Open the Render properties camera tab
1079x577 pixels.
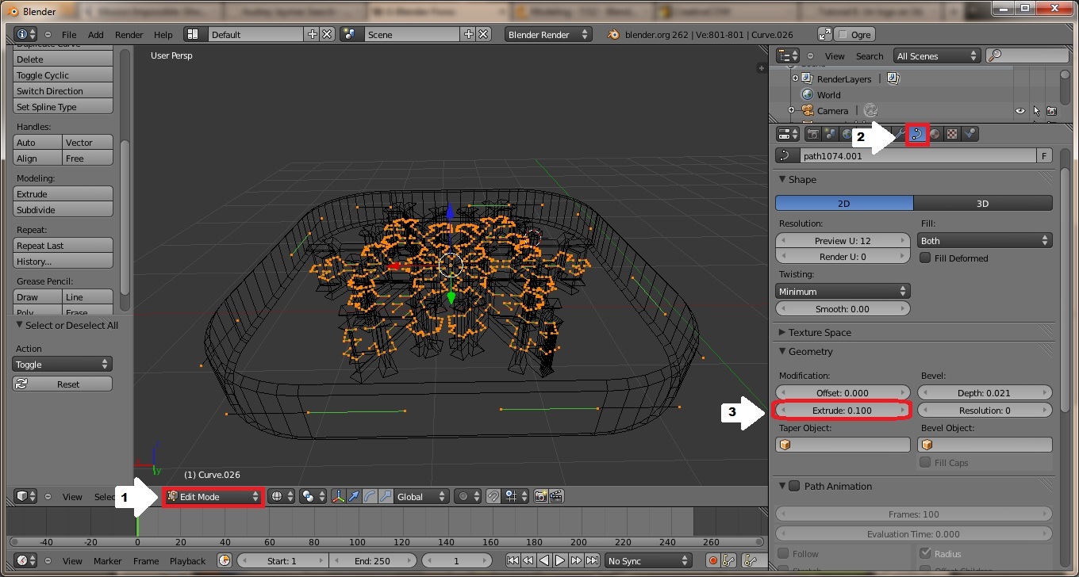pyautogui.click(x=812, y=134)
